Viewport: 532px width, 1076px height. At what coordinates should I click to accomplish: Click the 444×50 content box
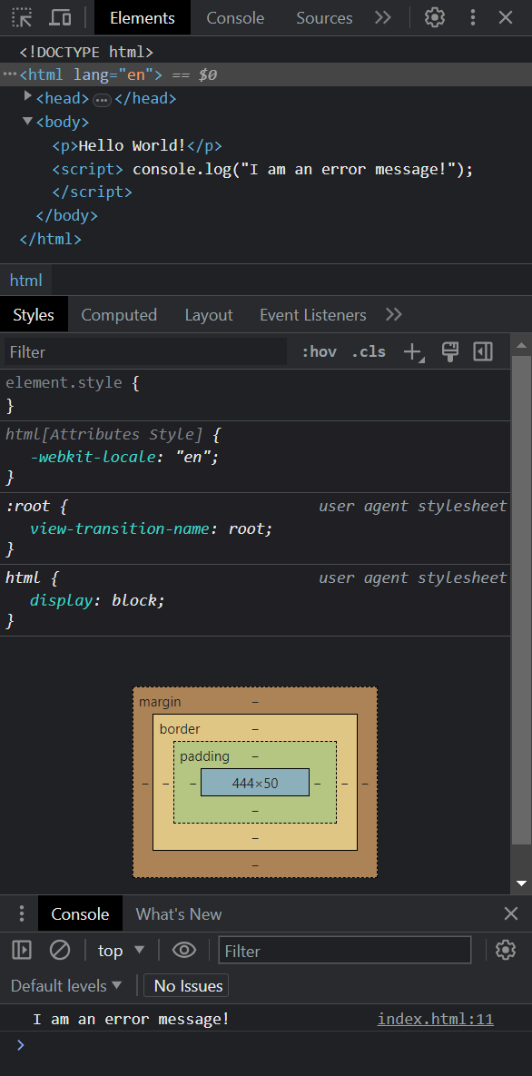[255, 783]
